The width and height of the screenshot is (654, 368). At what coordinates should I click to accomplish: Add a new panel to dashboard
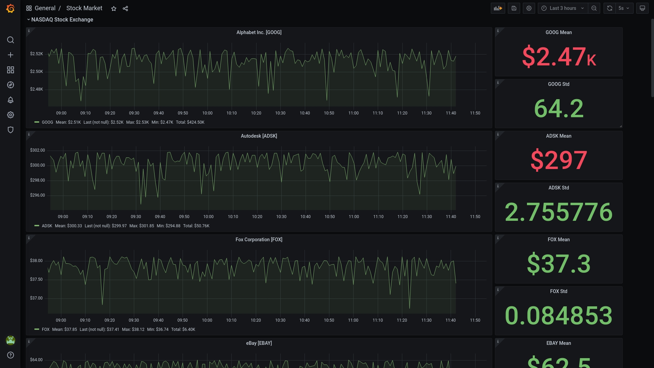(498, 8)
